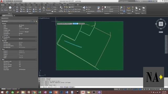Collapse the 3D Visualization section
Screen dimensions: 168x94
(x=36, y=37)
